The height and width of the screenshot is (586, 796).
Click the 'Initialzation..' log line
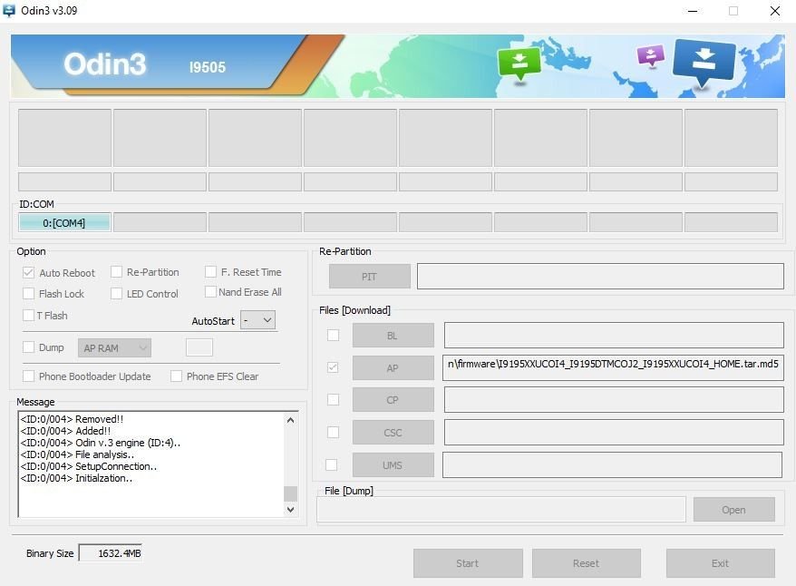77,478
